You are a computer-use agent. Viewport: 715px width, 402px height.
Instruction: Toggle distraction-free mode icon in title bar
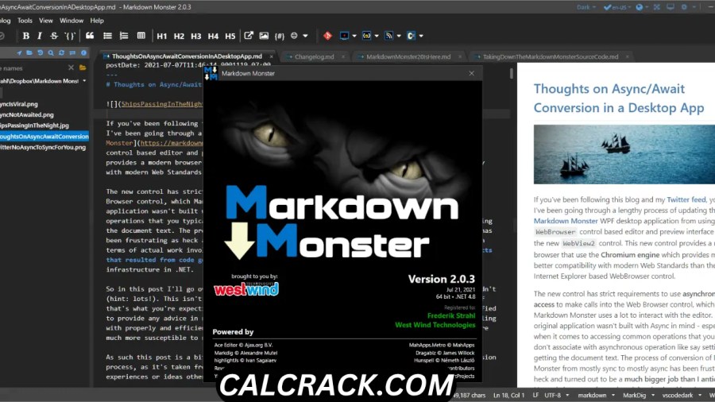click(x=657, y=7)
